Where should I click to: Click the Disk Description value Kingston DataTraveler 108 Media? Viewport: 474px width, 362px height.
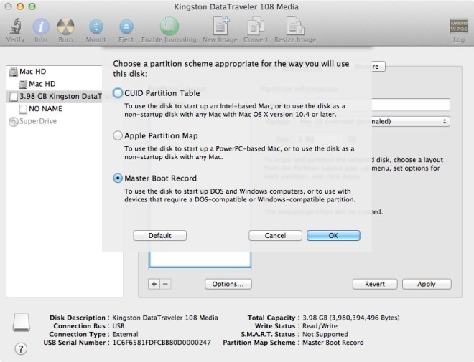[165, 318]
